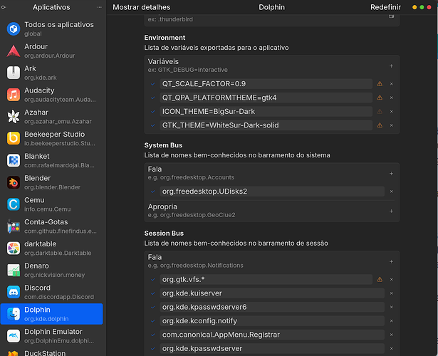Toggle checkmark for ICON_THEME=BigSur-Dark
438x356 pixels.
click(x=153, y=111)
